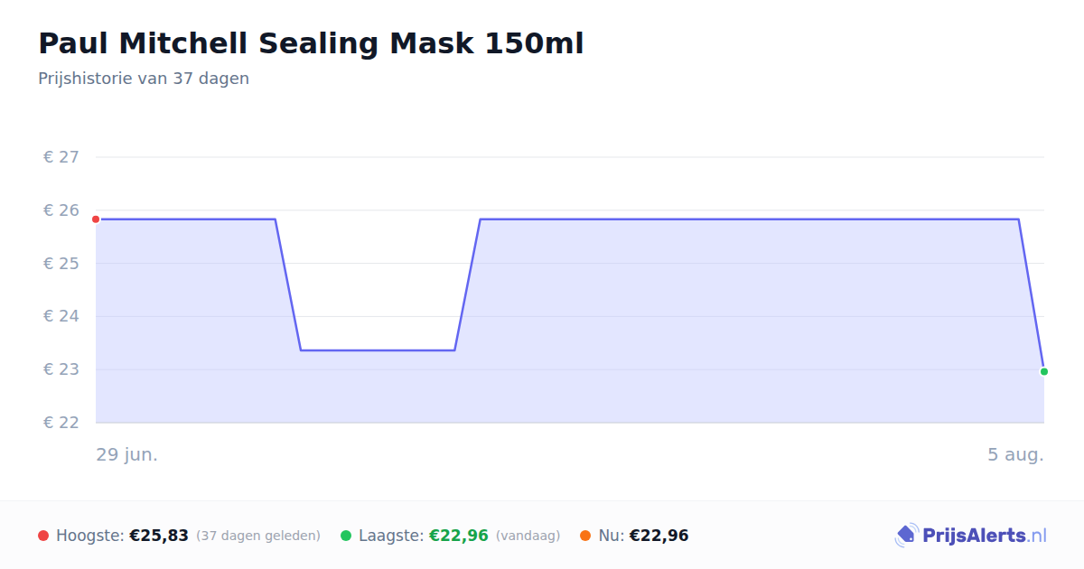Click the dipped price line segment near € 23
This screenshot has width=1084, height=569.
tap(378, 350)
